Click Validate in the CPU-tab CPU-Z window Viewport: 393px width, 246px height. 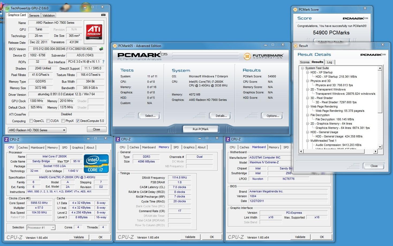[79, 237]
